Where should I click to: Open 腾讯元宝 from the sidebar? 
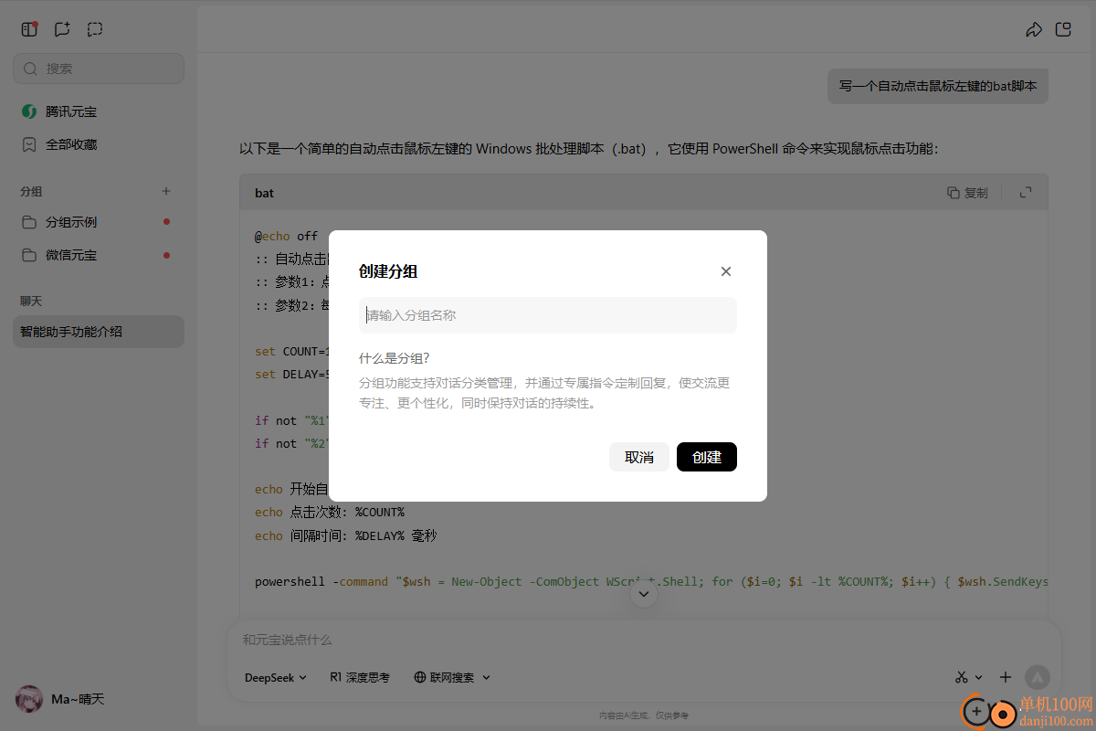[x=99, y=111]
